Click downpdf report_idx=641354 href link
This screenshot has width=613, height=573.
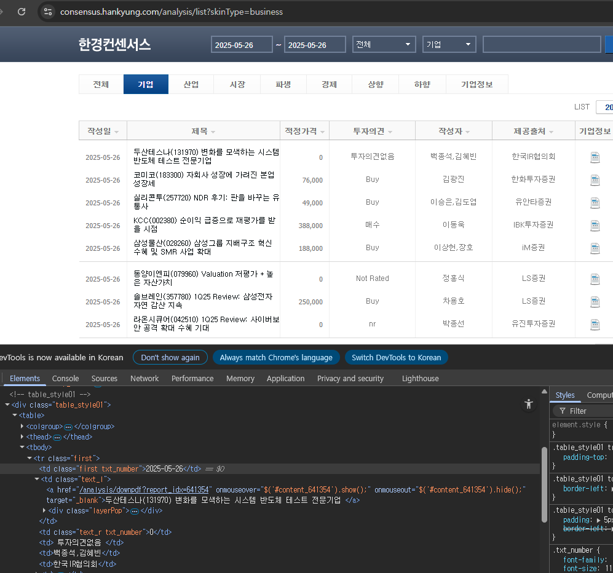[x=144, y=490]
